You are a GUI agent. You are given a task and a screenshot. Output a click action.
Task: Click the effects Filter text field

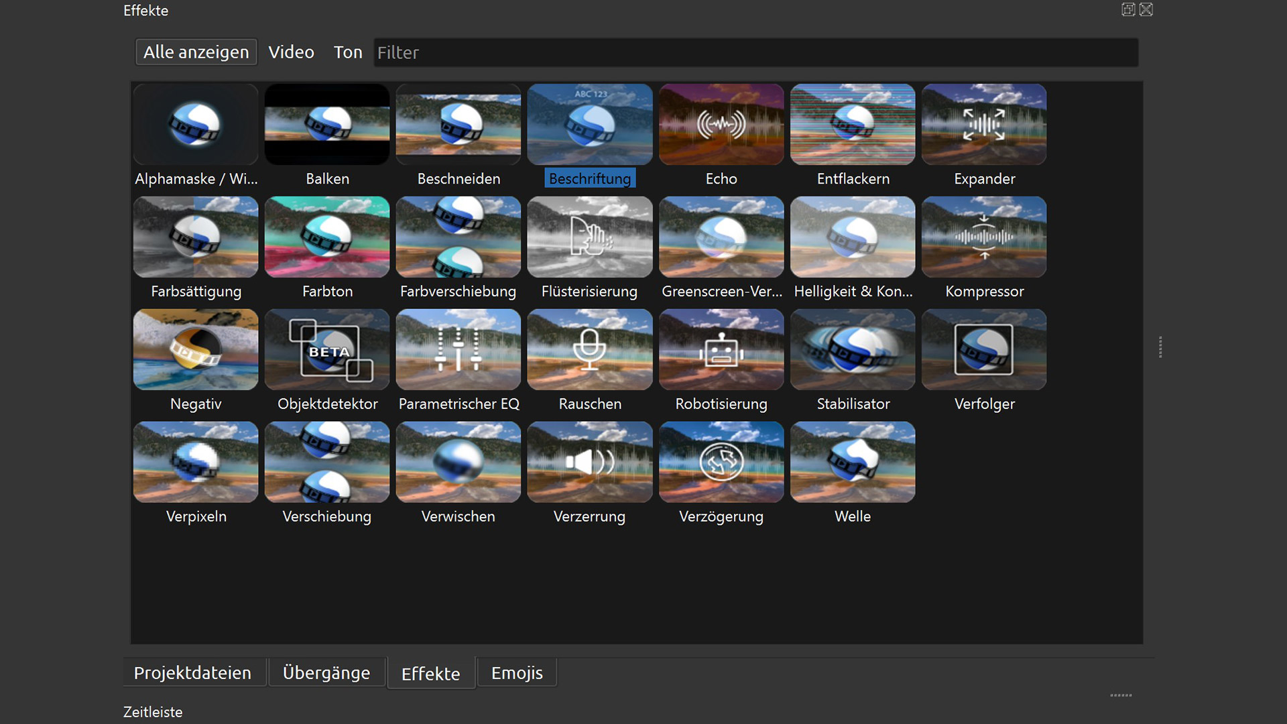pyautogui.click(x=755, y=52)
